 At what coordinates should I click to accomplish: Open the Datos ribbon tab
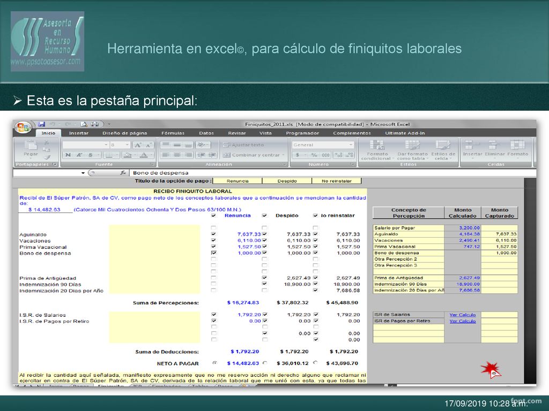tap(206, 133)
